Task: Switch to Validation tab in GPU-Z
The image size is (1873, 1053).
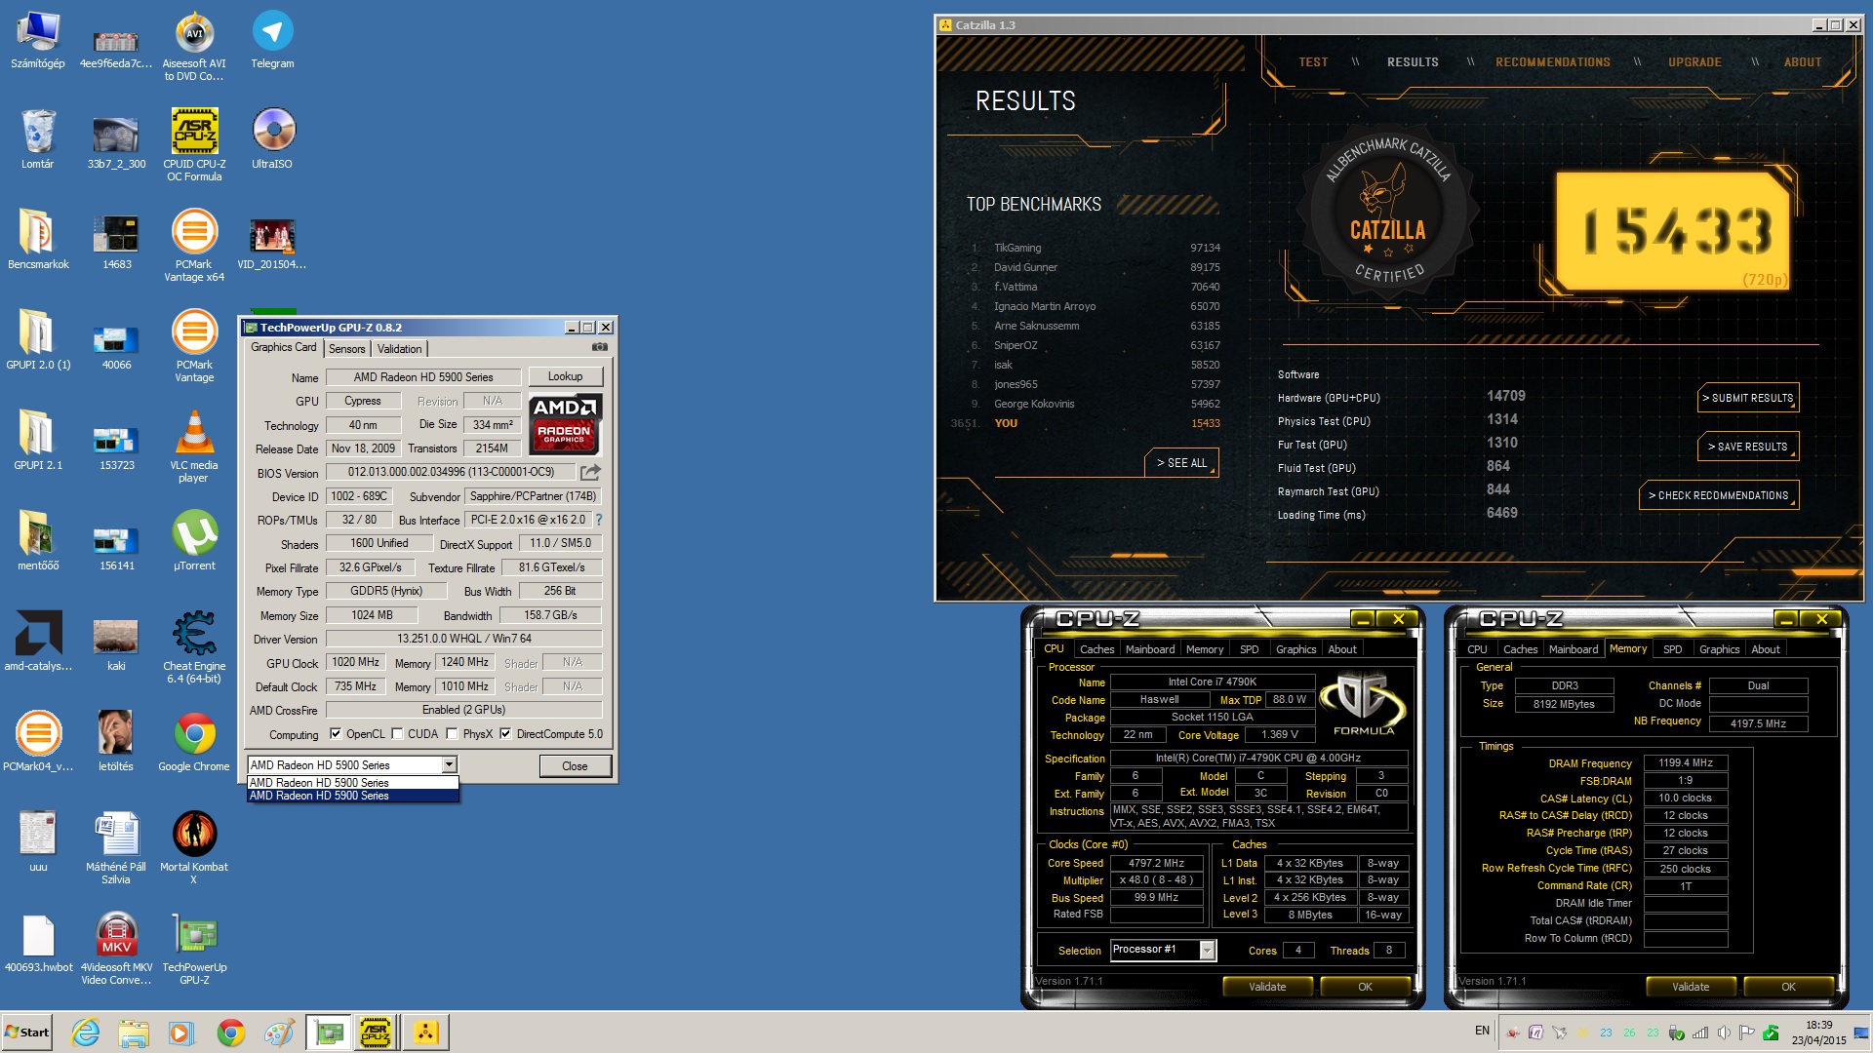Action: (x=399, y=349)
